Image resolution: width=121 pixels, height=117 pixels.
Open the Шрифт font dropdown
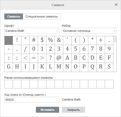click(32, 31)
